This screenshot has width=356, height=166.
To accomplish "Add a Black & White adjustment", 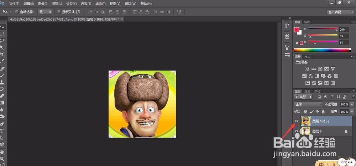I will [x=317, y=76].
